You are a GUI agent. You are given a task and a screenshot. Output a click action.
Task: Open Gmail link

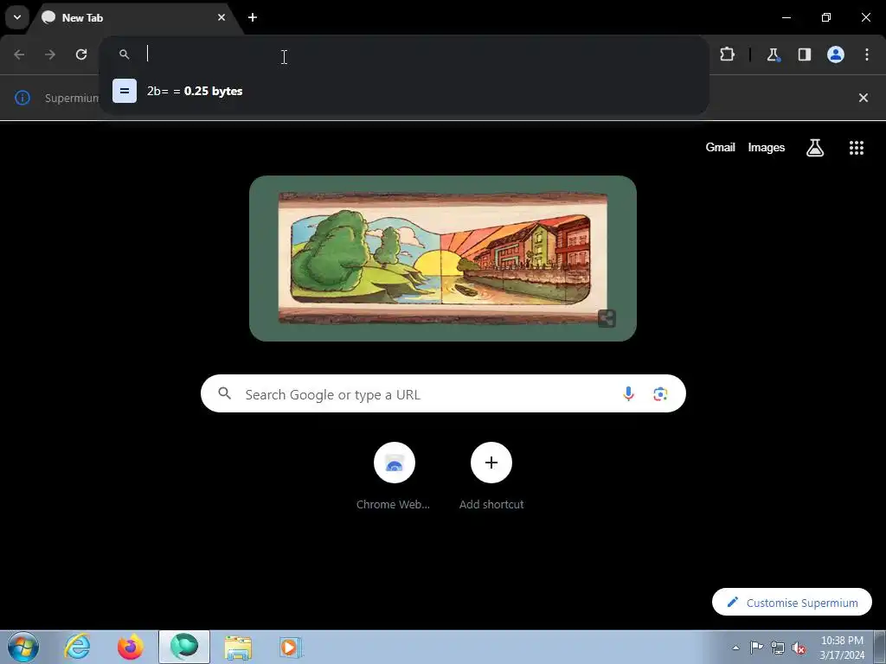coord(721,147)
